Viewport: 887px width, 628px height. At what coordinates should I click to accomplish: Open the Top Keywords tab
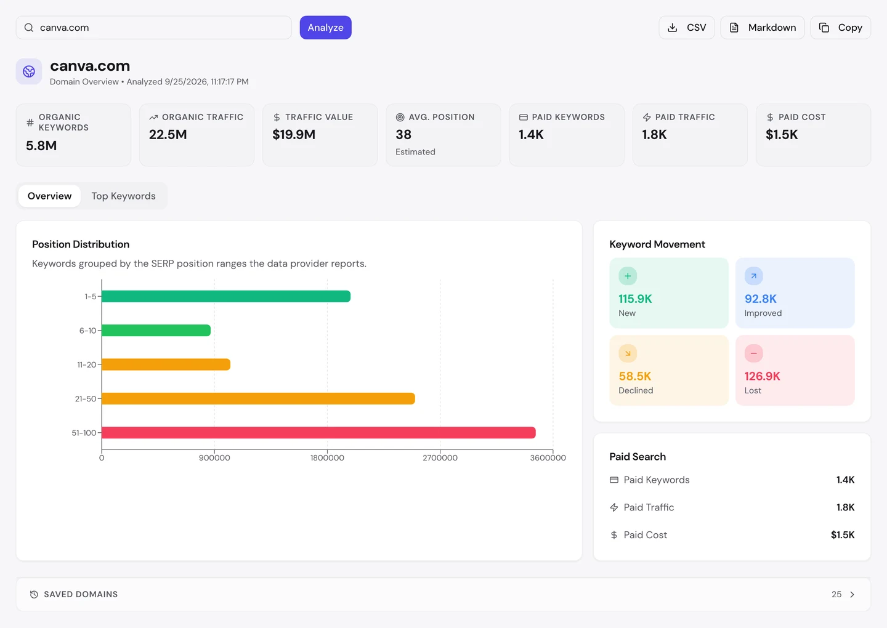(124, 196)
